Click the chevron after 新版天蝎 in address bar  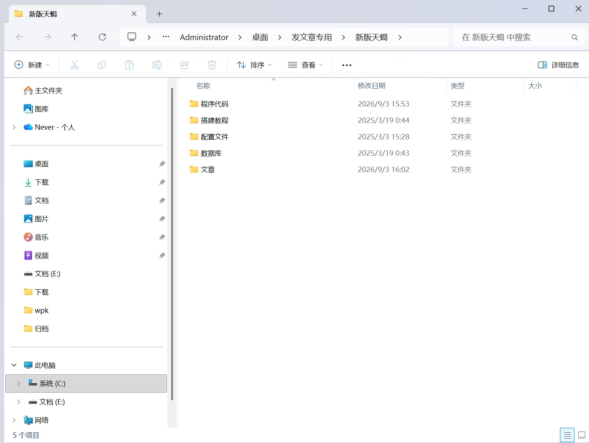pos(400,37)
